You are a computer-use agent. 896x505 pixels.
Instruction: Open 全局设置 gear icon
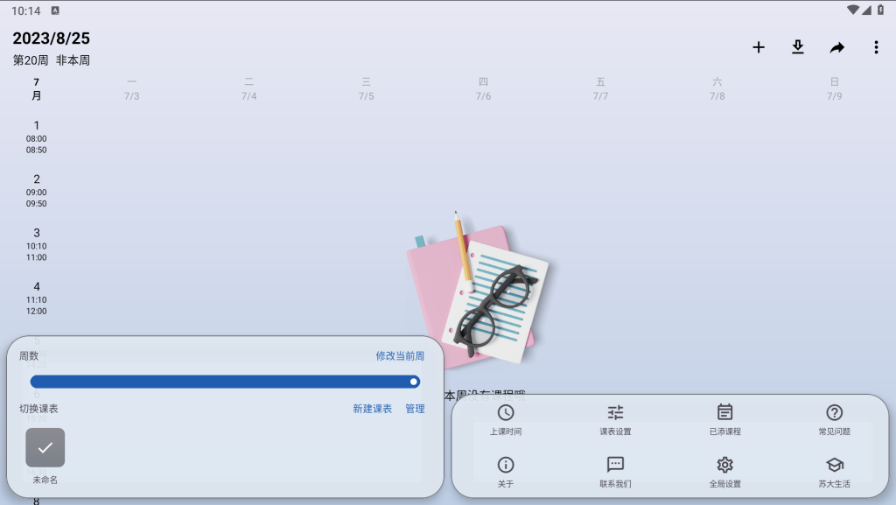pyautogui.click(x=725, y=465)
